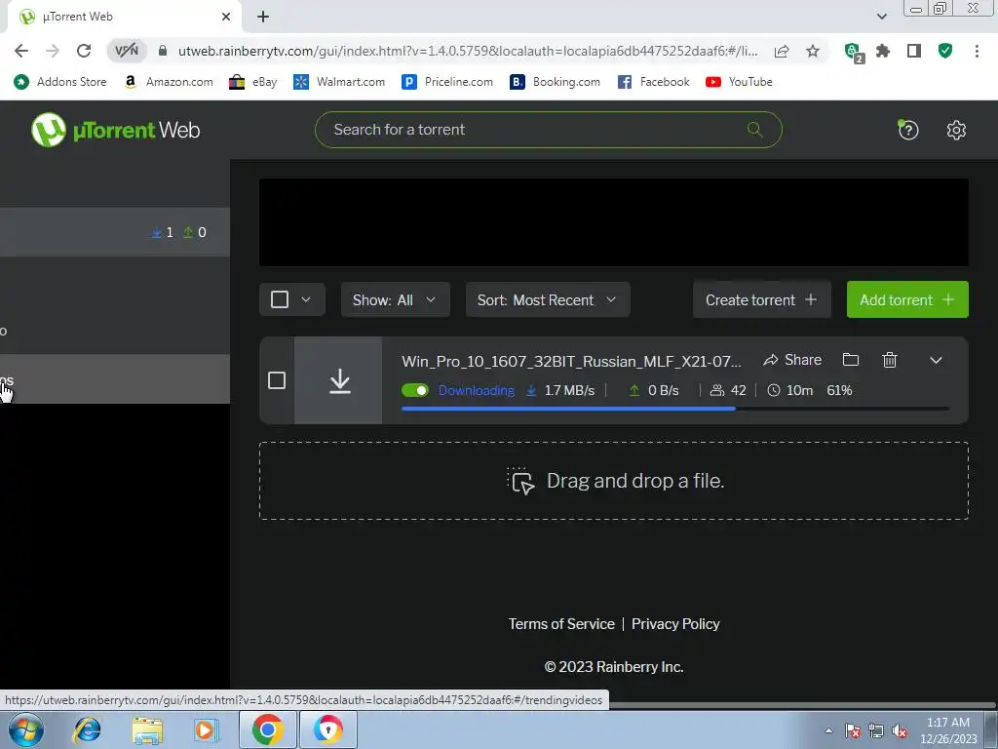Image resolution: width=998 pixels, height=749 pixels.
Task: Open the Windows Start button
Action: coord(26,729)
